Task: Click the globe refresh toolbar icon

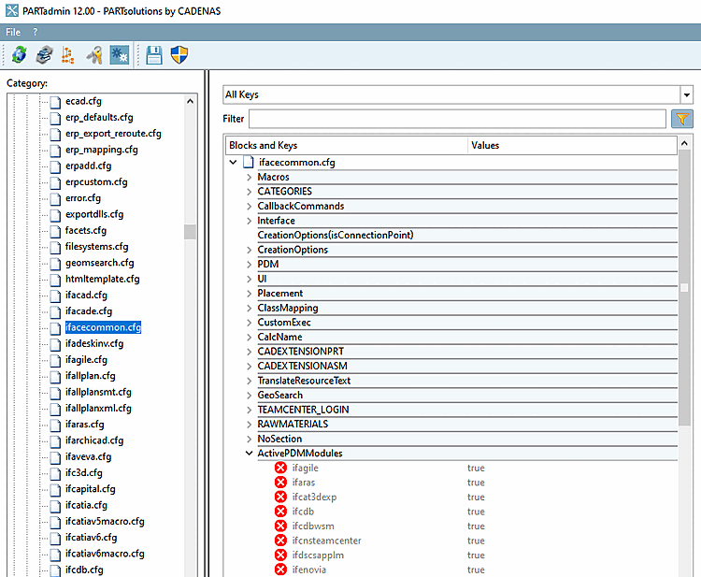Action: (19, 55)
